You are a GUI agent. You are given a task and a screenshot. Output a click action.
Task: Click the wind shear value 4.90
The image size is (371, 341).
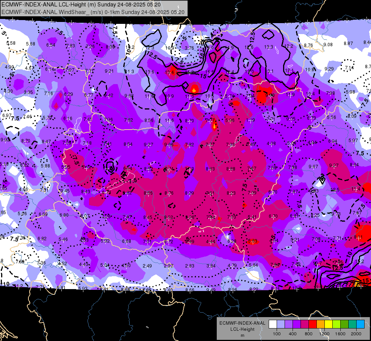click(x=9, y=67)
